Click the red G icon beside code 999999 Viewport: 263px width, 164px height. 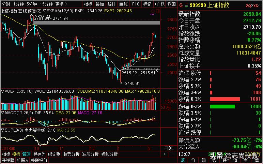tap(181, 5)
